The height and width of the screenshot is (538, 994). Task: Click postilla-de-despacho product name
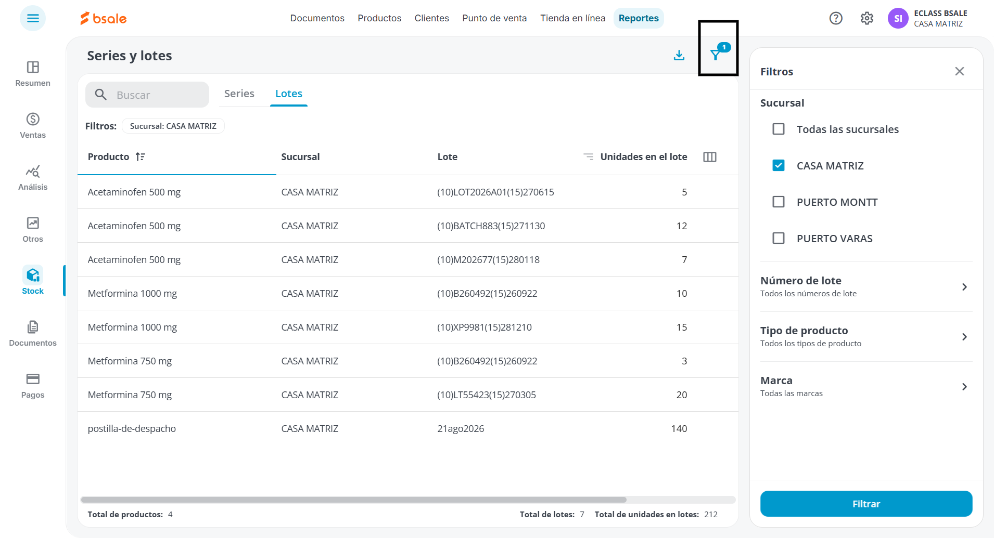pyautogui.click(x=132, y=429)
